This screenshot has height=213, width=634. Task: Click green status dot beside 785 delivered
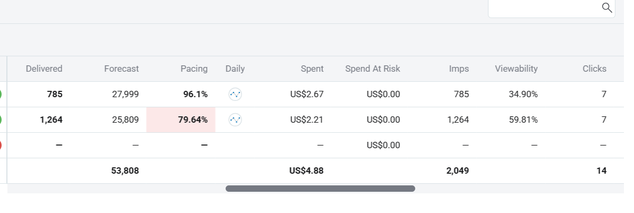(x=1, y=95)
